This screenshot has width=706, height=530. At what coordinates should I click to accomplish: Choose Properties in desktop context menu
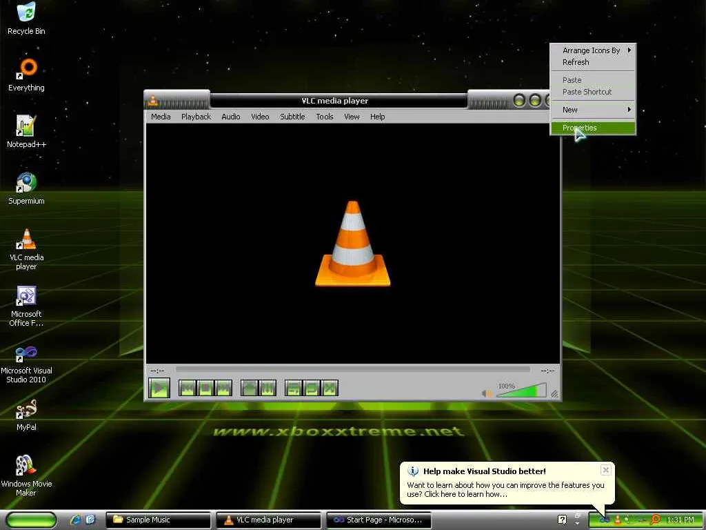[593, 128]
